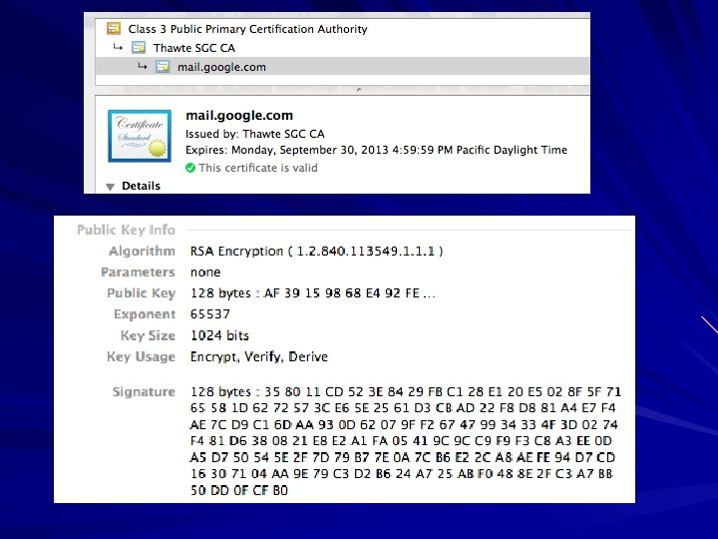Viewport: 718px width, 539px height.
Task: Click the Public Key Info section header
Action: [x=126, y=230]
